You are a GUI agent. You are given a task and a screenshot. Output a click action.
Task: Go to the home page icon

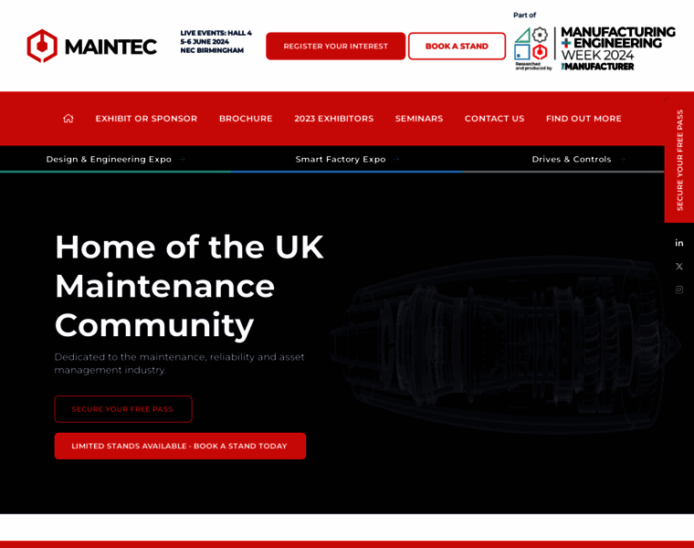(68, 118)
